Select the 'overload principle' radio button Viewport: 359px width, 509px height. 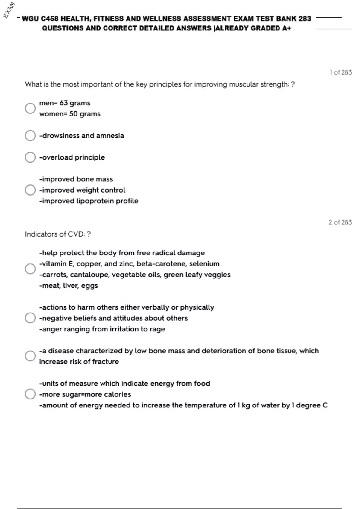[x=30, y=157]
